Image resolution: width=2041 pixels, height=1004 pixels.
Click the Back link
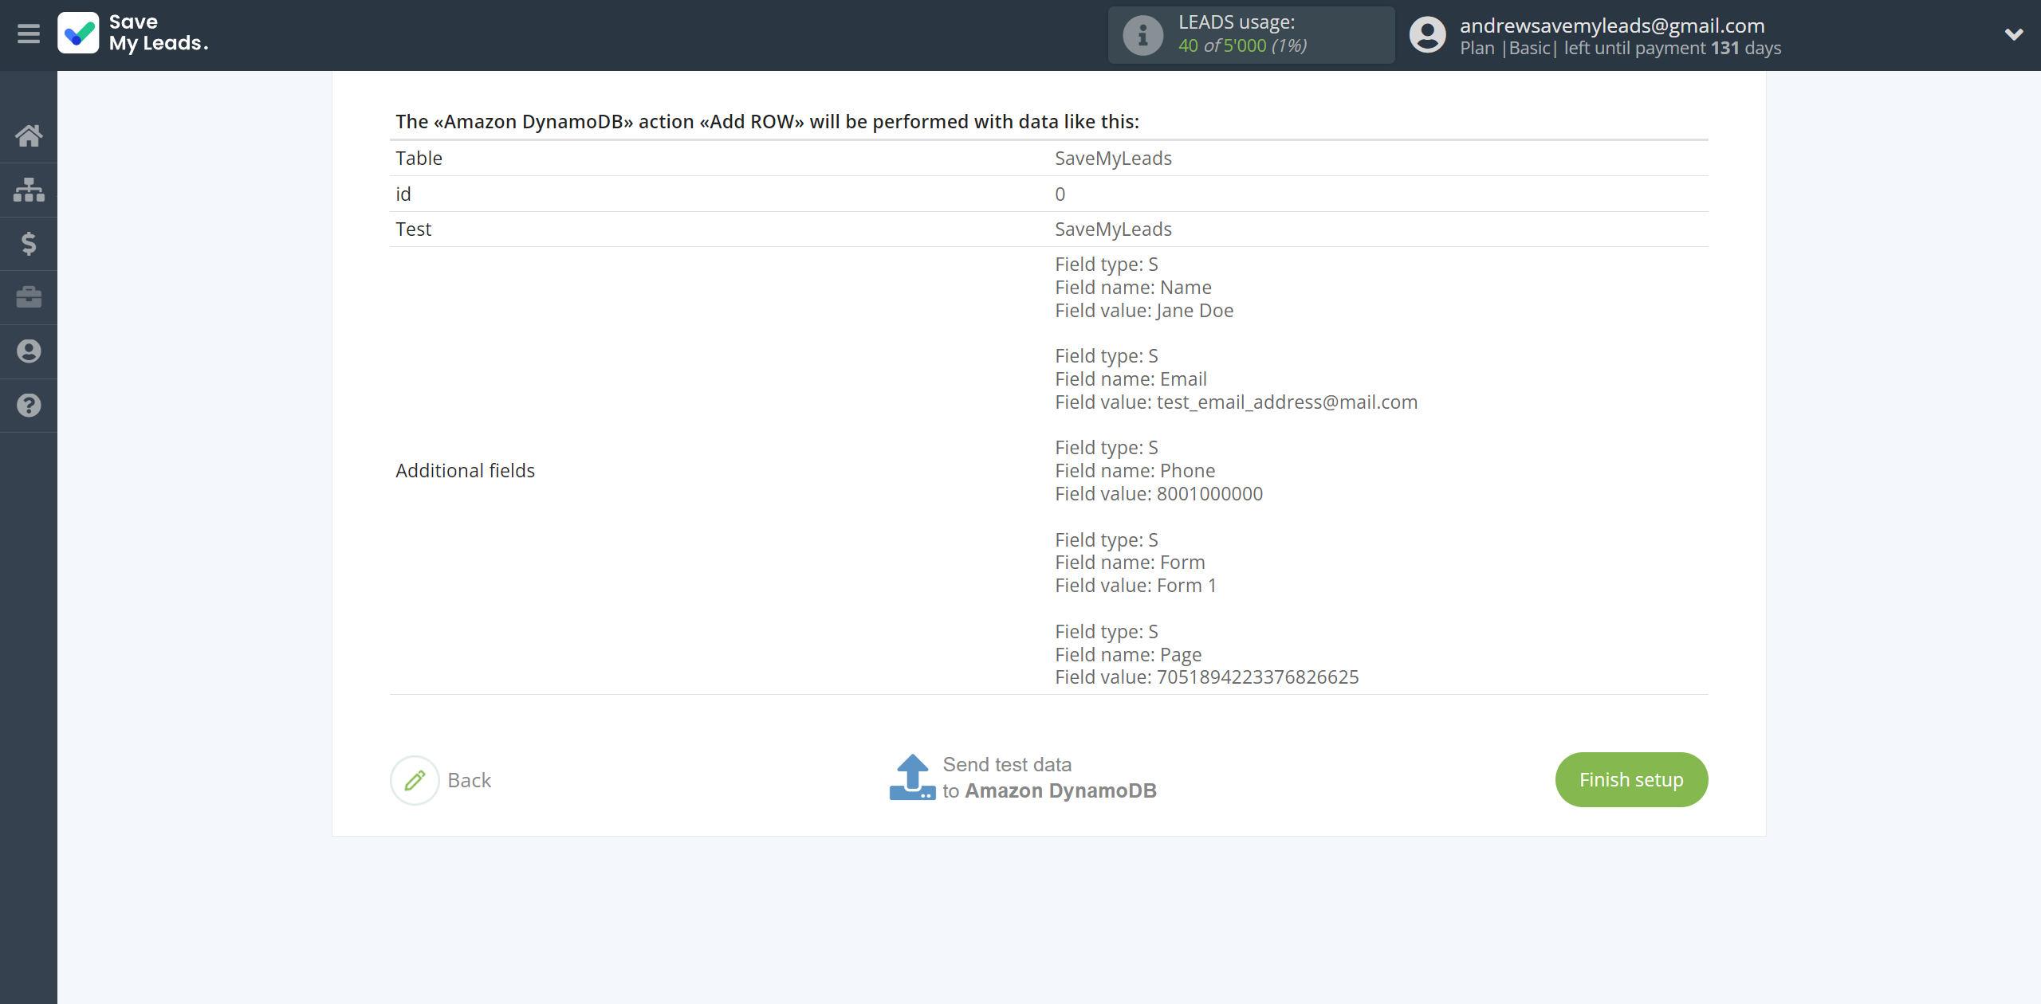pos(470,780)
